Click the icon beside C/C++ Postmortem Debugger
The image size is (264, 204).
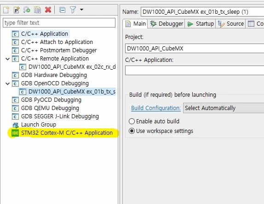pos(15,51)
